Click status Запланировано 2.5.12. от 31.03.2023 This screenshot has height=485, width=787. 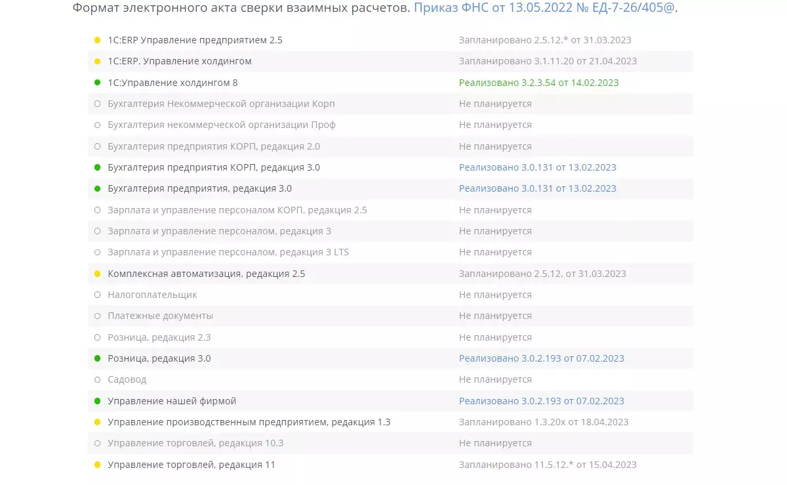coord(542,274)
